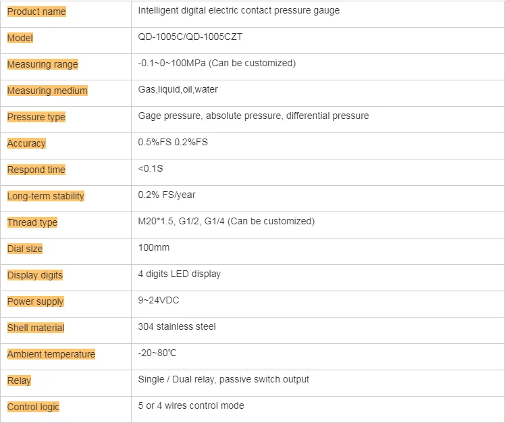
Task: Select the "4 digits LED display" text
Action: click(x=179, y=274)
